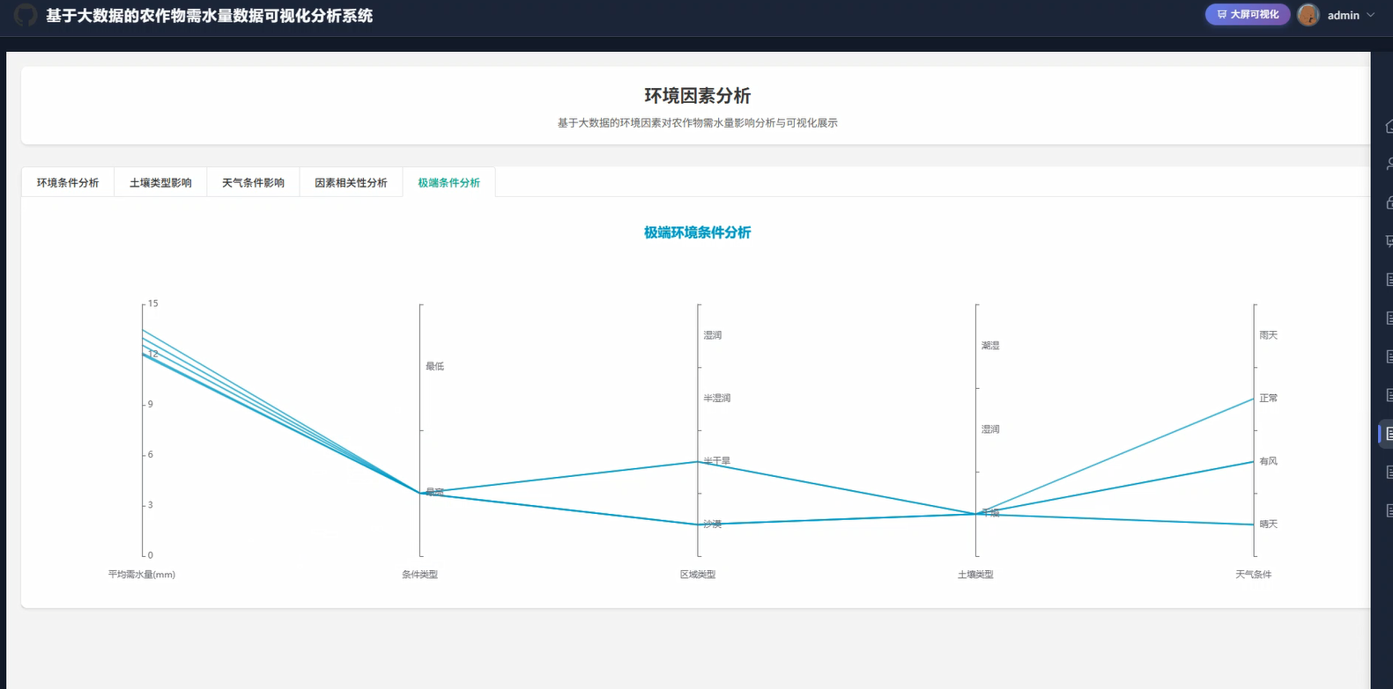Click the 区域类型 axis label
The image size is (1393, 689).
(x=698, y=575)
